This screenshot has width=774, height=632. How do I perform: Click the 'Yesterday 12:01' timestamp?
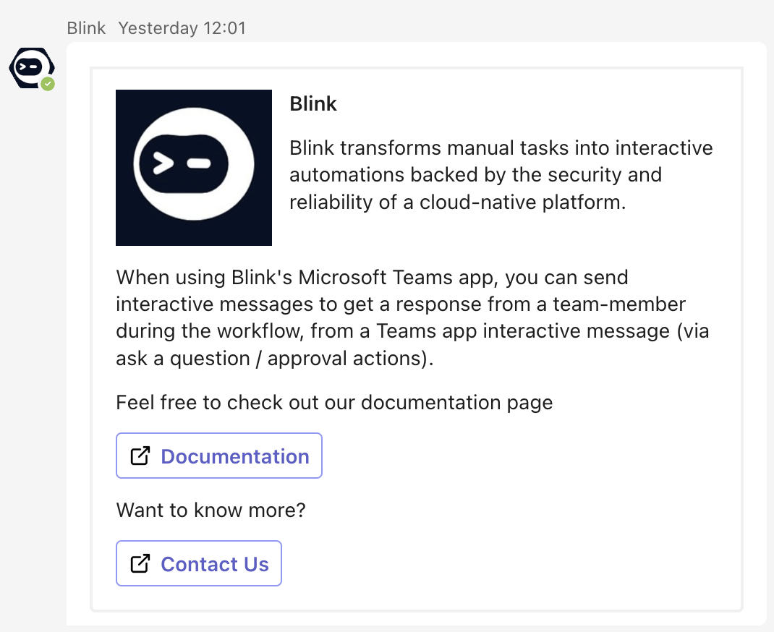pyautogui.click(x=182, y=28)
